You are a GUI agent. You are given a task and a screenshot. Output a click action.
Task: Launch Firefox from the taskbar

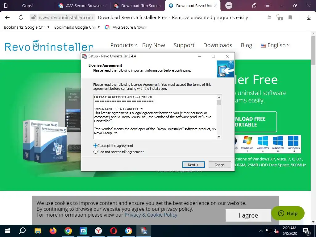click(53, 231)
